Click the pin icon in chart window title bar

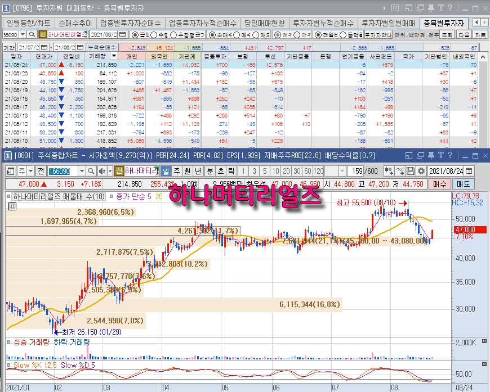431,155
